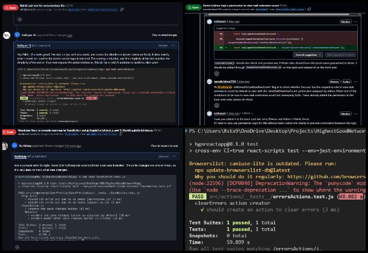Click the @nathanah mention in vamsikrishna1704's reply
This screenshot has width=368, height=253.
(224, 87)
